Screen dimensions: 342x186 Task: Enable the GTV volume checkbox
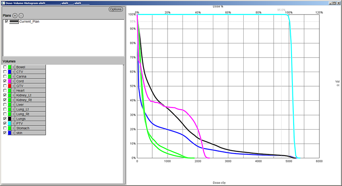(x=5, y=86)
